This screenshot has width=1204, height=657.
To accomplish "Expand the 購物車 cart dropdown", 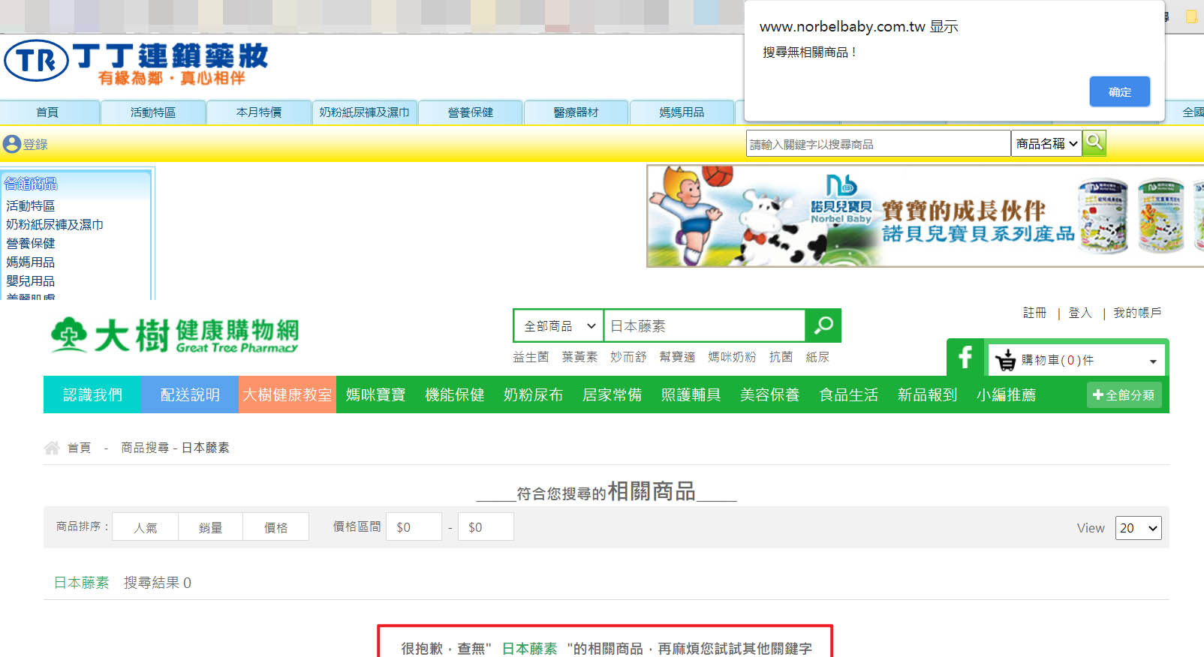I will [x=1152, y=361].
